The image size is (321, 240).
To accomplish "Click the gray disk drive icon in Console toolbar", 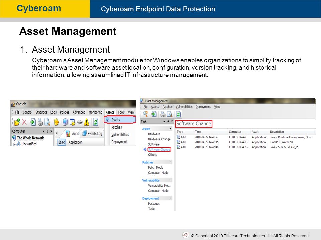I will point(80,122).
